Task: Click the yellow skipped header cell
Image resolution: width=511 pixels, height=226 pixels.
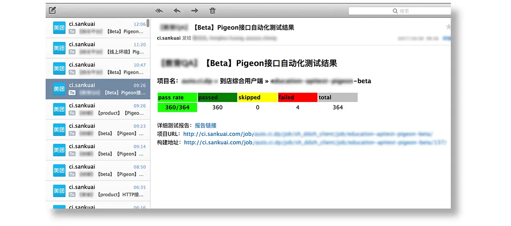Action: 257,97
